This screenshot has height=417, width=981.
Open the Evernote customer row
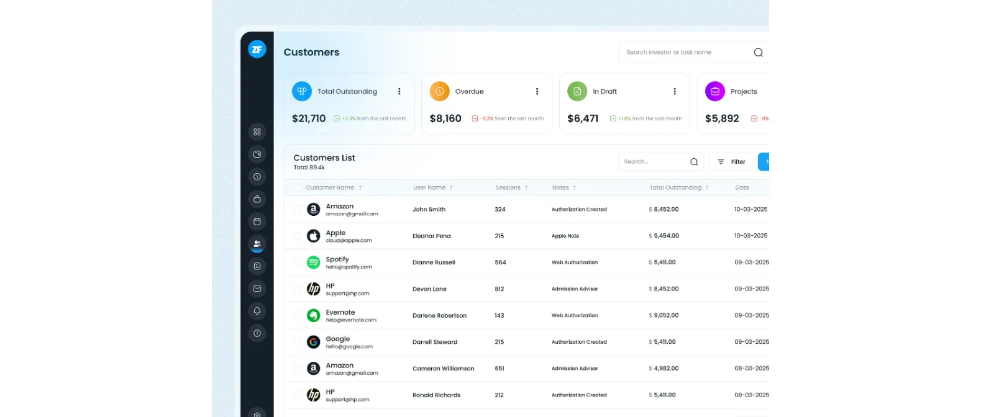click(x=526, y=315)
